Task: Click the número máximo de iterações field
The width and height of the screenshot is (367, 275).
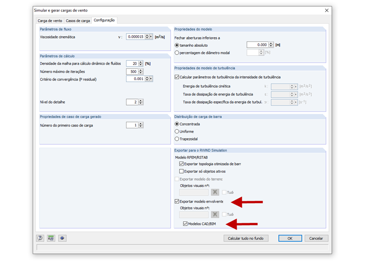Action: point(132,71)
